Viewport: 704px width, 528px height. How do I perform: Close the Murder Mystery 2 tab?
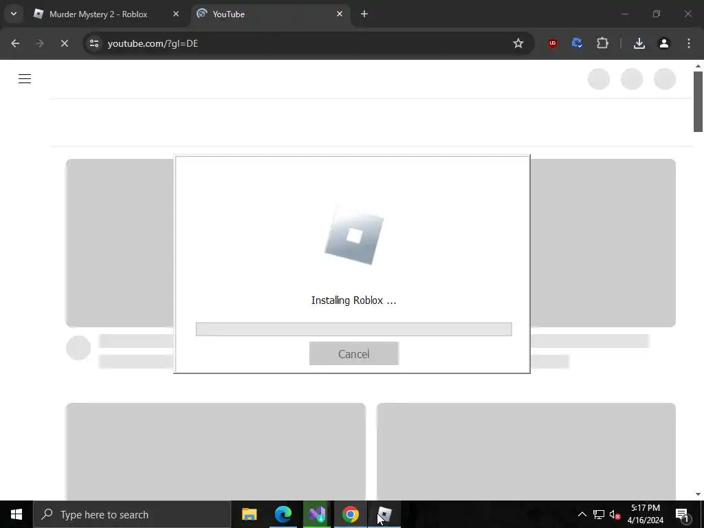click(176, 14)
